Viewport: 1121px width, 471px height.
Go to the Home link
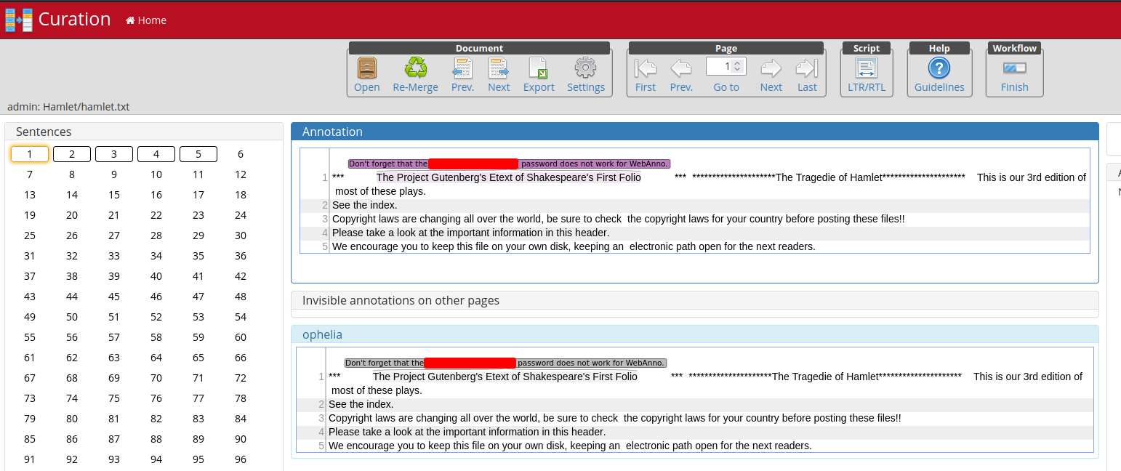146,20
